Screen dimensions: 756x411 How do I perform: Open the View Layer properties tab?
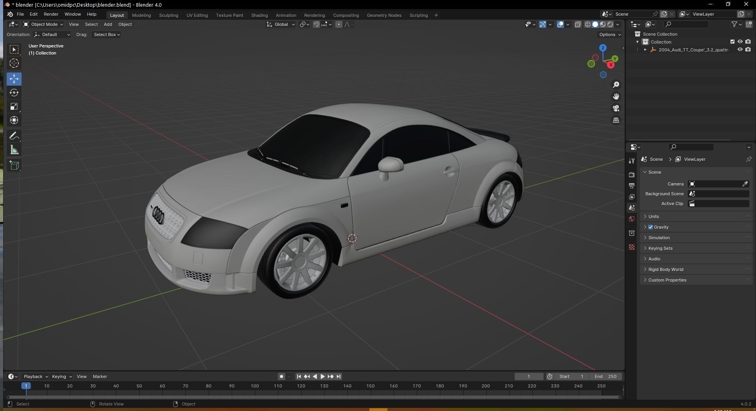(x=631, y=196)
